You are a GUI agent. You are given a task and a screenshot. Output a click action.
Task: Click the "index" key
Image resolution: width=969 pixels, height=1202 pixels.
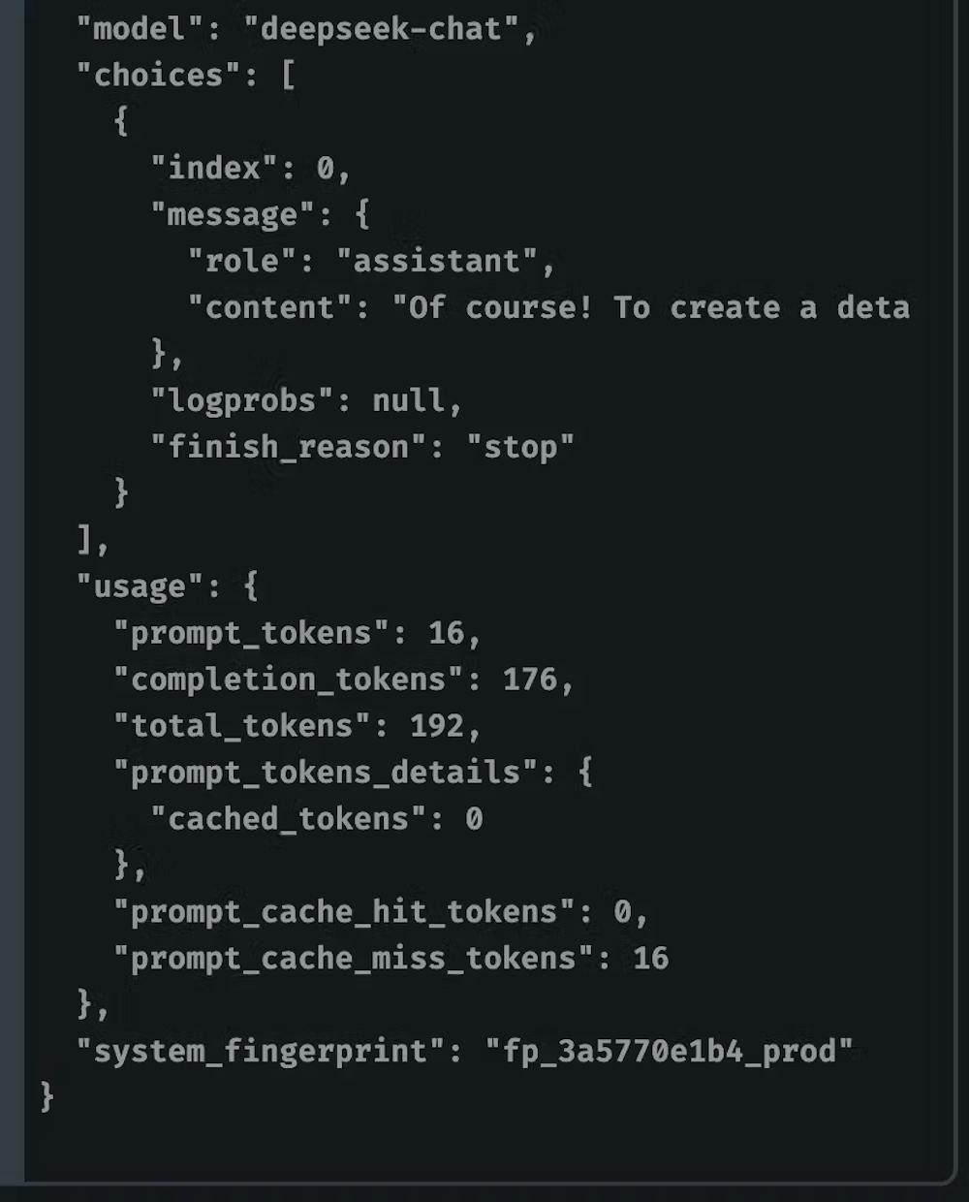(214, 169)
